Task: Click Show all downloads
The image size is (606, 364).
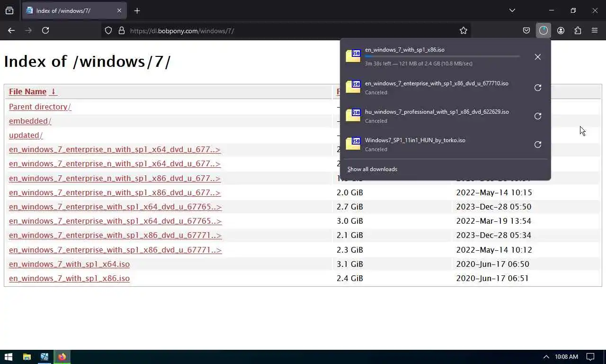Action: coord(372,169)
